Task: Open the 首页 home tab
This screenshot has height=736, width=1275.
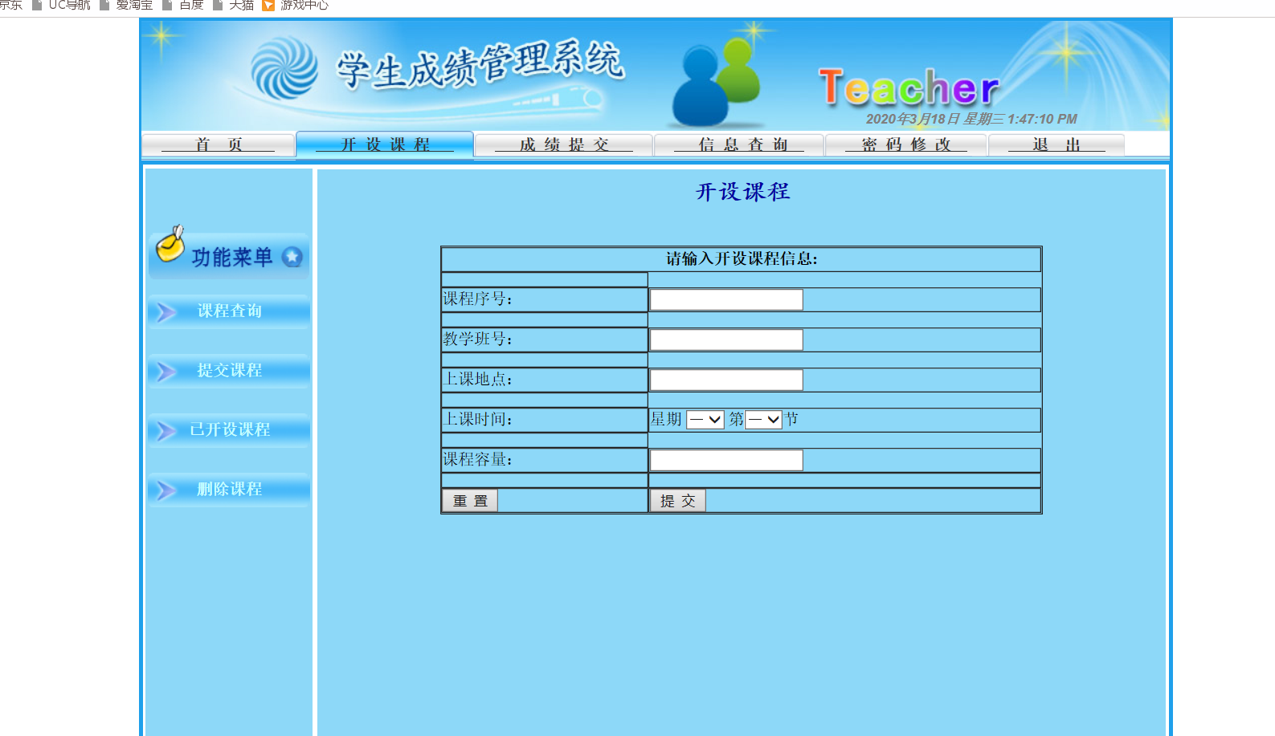Action: [218, 144]
